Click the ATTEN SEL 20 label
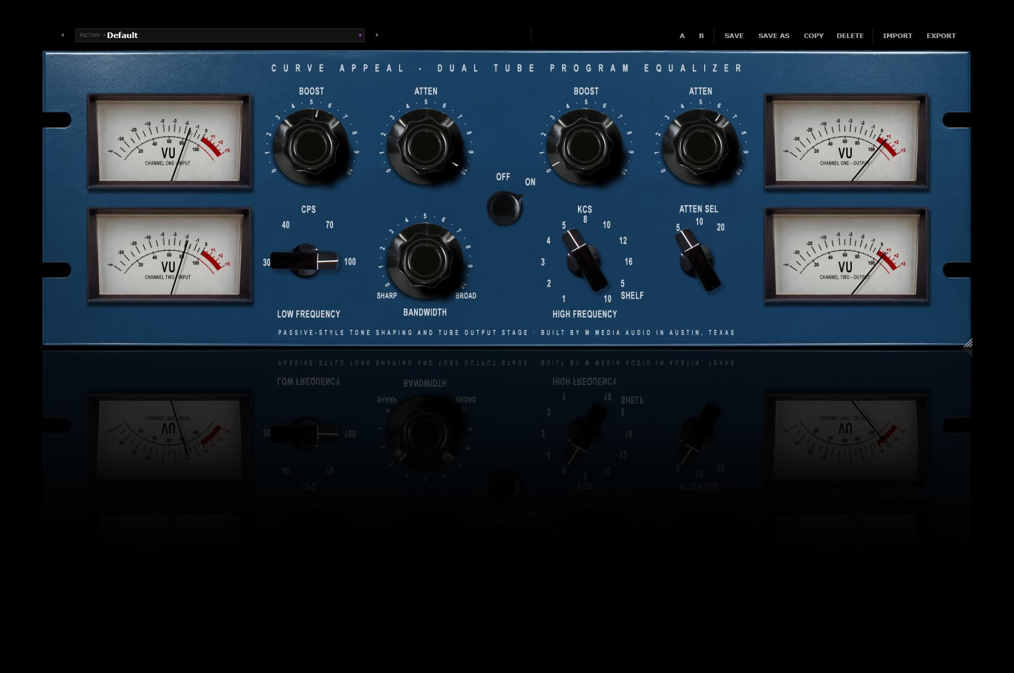The image size is (1014, 673). (720, 227)
